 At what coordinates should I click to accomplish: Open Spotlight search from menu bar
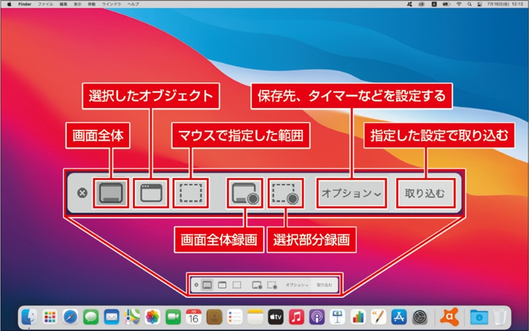click(469, 4)
